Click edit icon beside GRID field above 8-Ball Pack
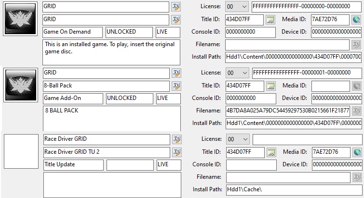The height and width of the screenshot is (198, 364). (x=176, y=73)
